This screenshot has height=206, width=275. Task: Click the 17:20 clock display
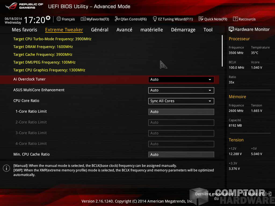[x=35, y=20]
